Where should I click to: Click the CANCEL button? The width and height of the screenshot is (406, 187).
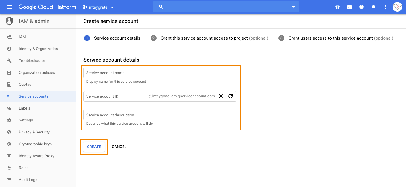(119, 147)
